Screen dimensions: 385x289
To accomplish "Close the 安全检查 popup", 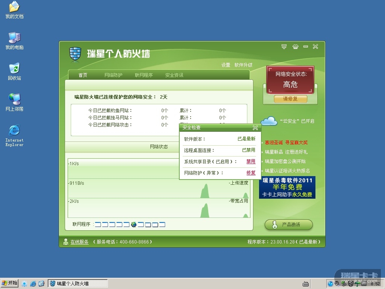I will 255,128.
